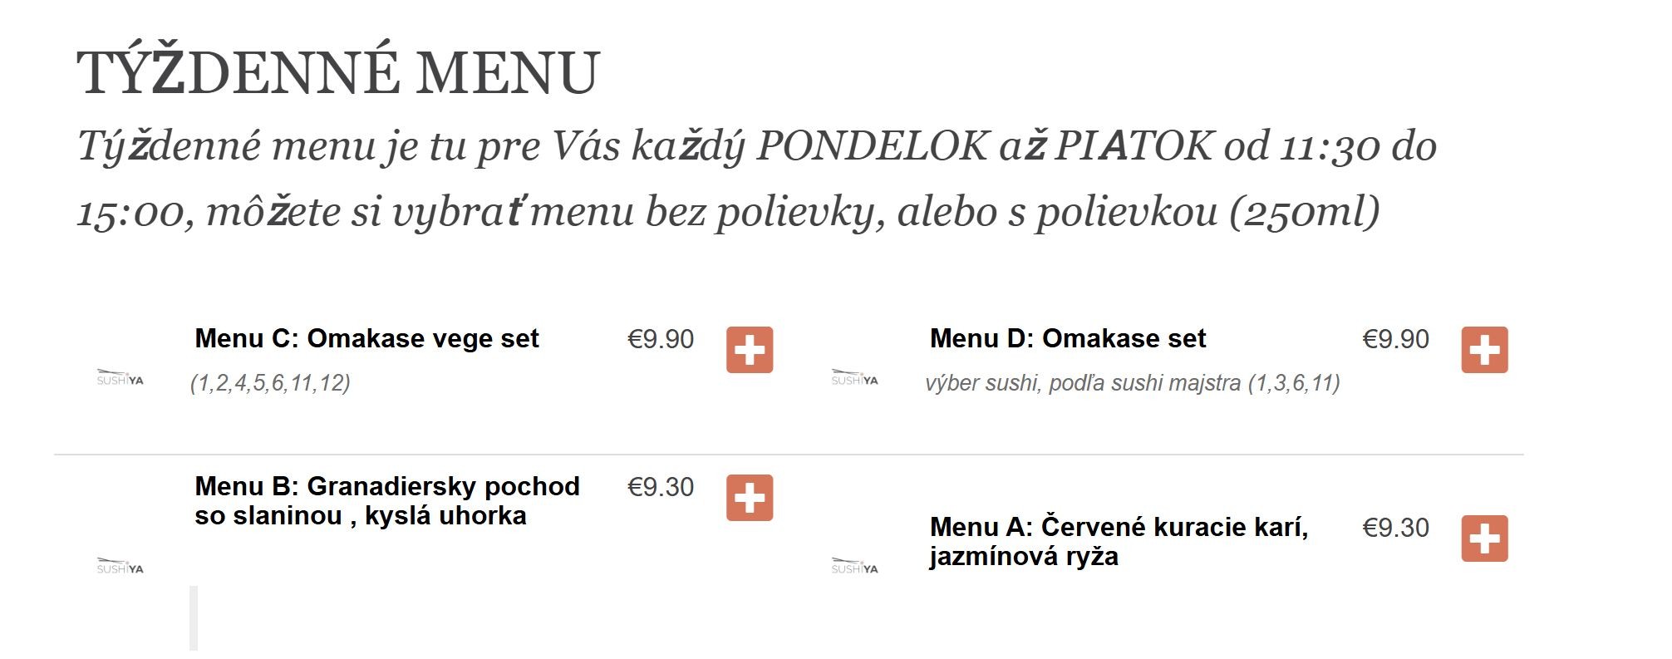Click the subtitle about PONDELOK až PIATOK hours
This screenshot has height=659, width=1672.
pyautogui.click(x=756, y=179)
